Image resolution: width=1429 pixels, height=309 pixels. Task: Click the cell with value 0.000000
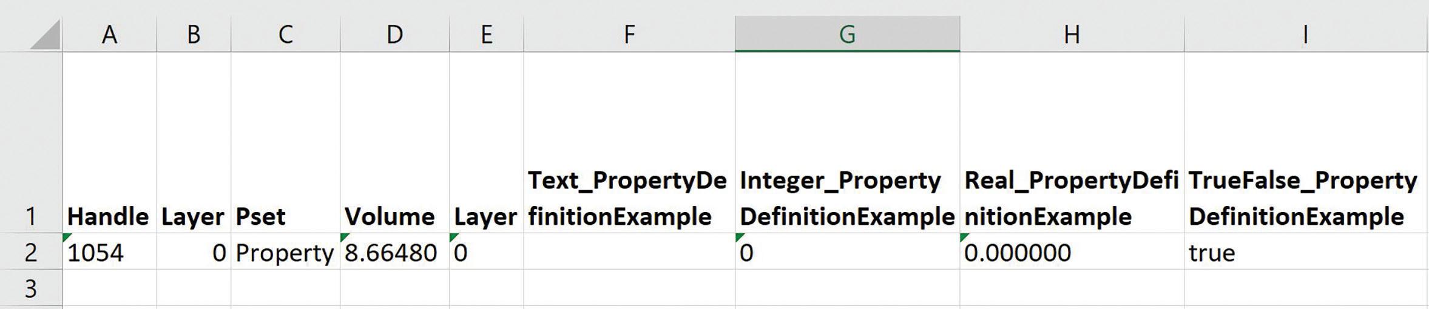[x=1072, y=253]
